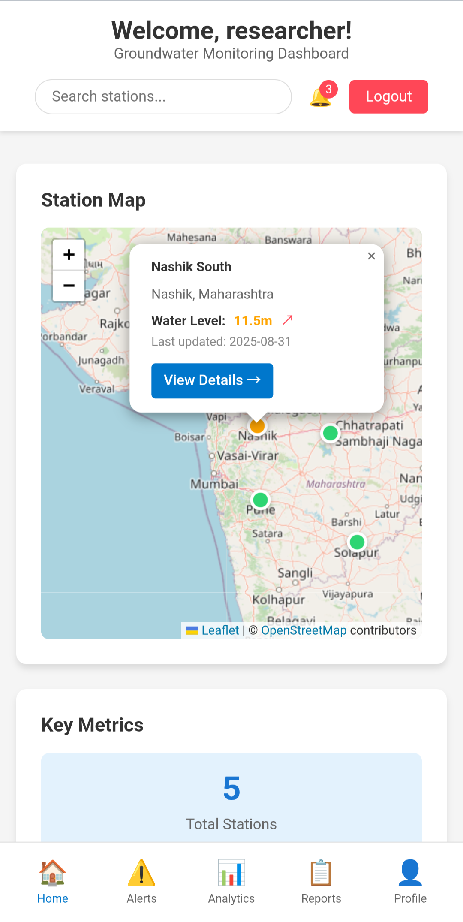The image size is (463, 922).
Task: Open the Home tab
Action: point(52,882)
